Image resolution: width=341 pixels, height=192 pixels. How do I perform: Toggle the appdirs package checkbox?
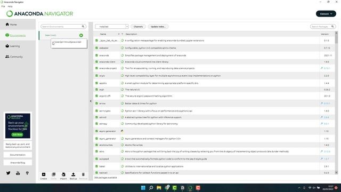(x=96, y=83)
